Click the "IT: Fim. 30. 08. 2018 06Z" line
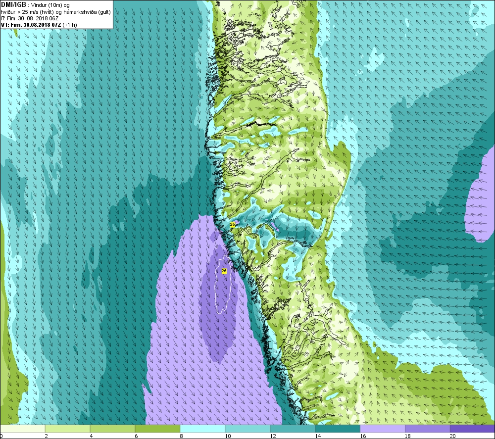This screenshot has height=439, width=495. click(30, 18)
